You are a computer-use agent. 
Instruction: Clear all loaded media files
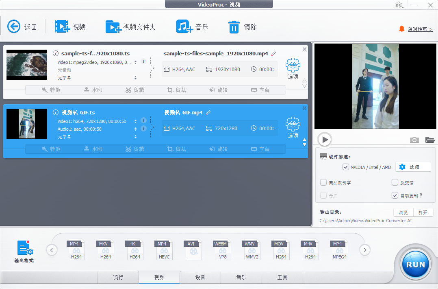242,26
